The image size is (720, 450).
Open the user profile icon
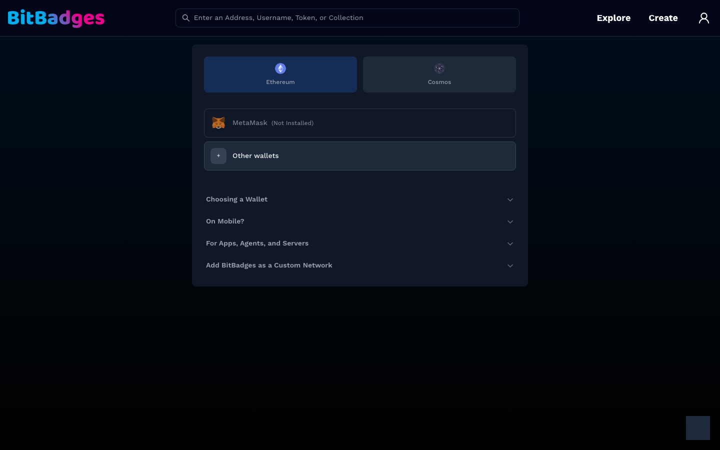tap(704, 18)
